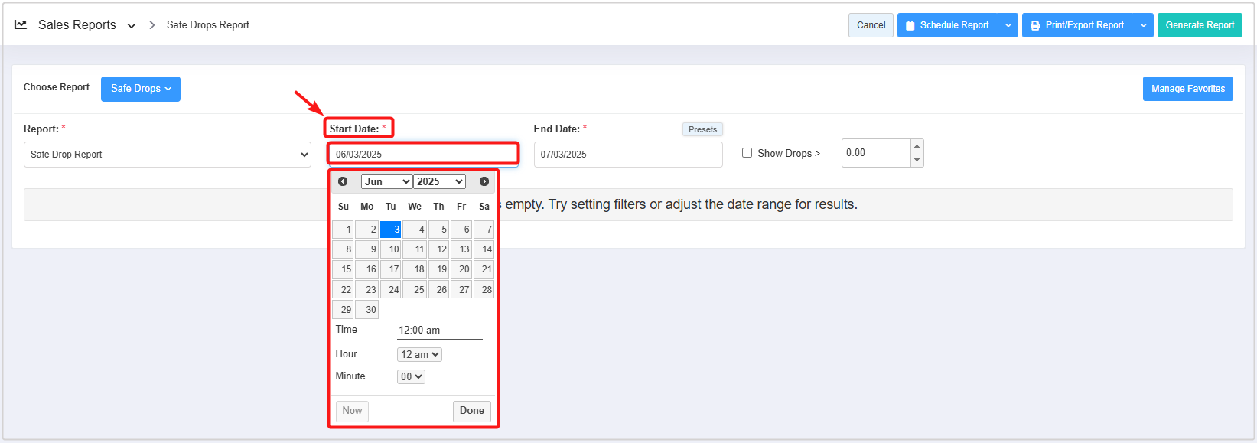Open the year selector showing 2025

click(440, 181)
